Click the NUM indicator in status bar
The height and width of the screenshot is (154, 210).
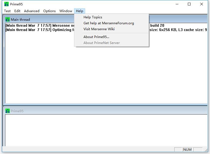187,149
